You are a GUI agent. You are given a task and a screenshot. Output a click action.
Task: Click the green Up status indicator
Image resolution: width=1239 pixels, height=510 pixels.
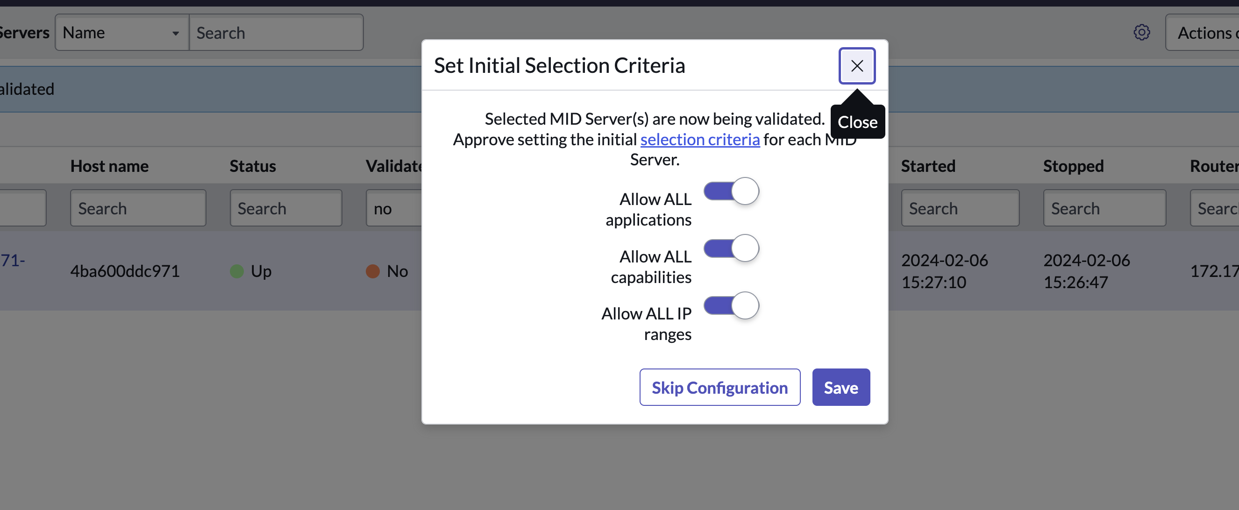[x=237, y=271]
